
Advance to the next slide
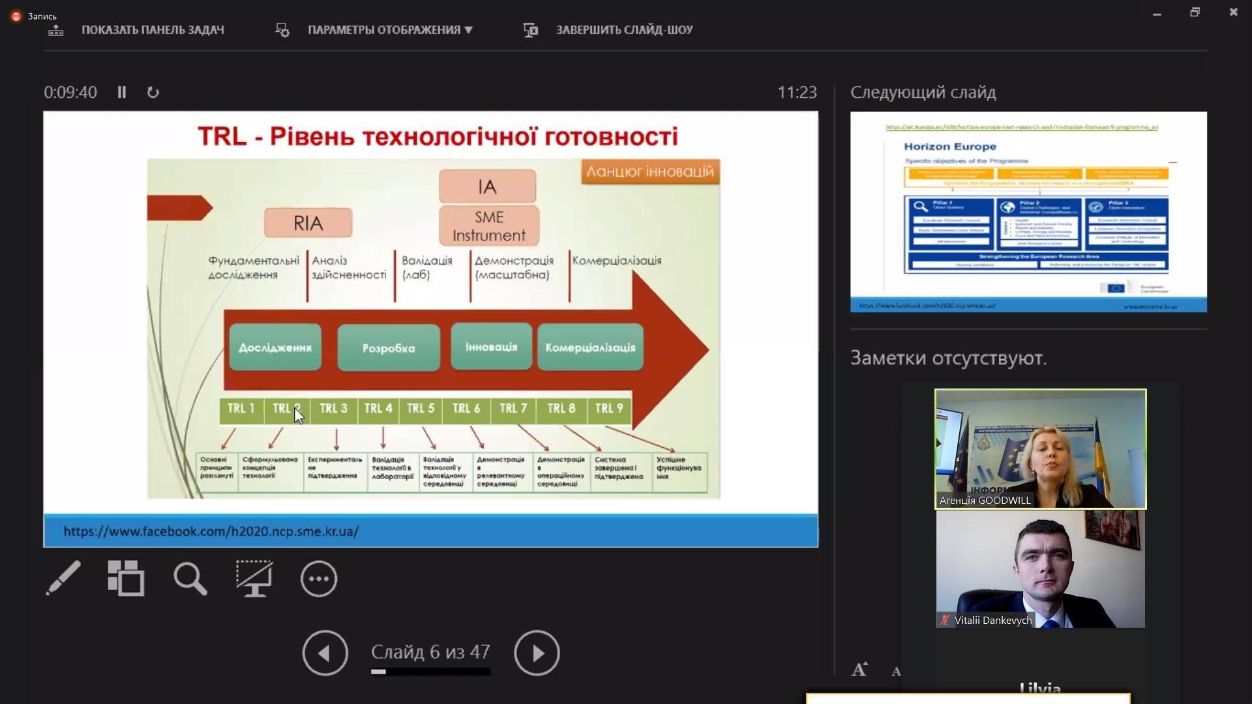pos(537,653)
